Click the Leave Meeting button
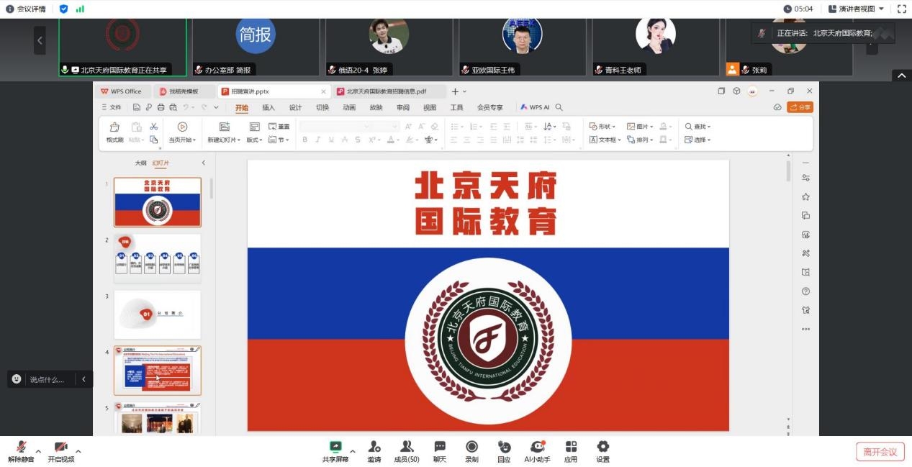 [x=880, y=452]
